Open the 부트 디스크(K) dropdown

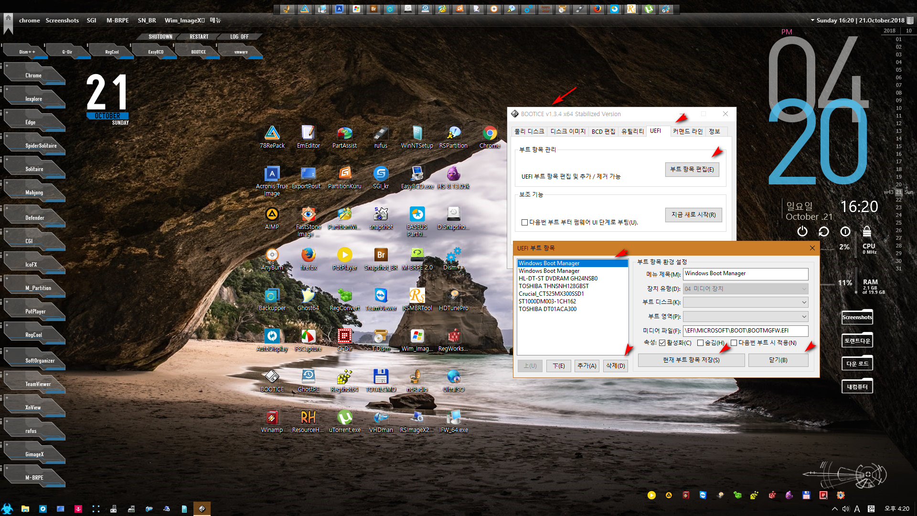746,302
